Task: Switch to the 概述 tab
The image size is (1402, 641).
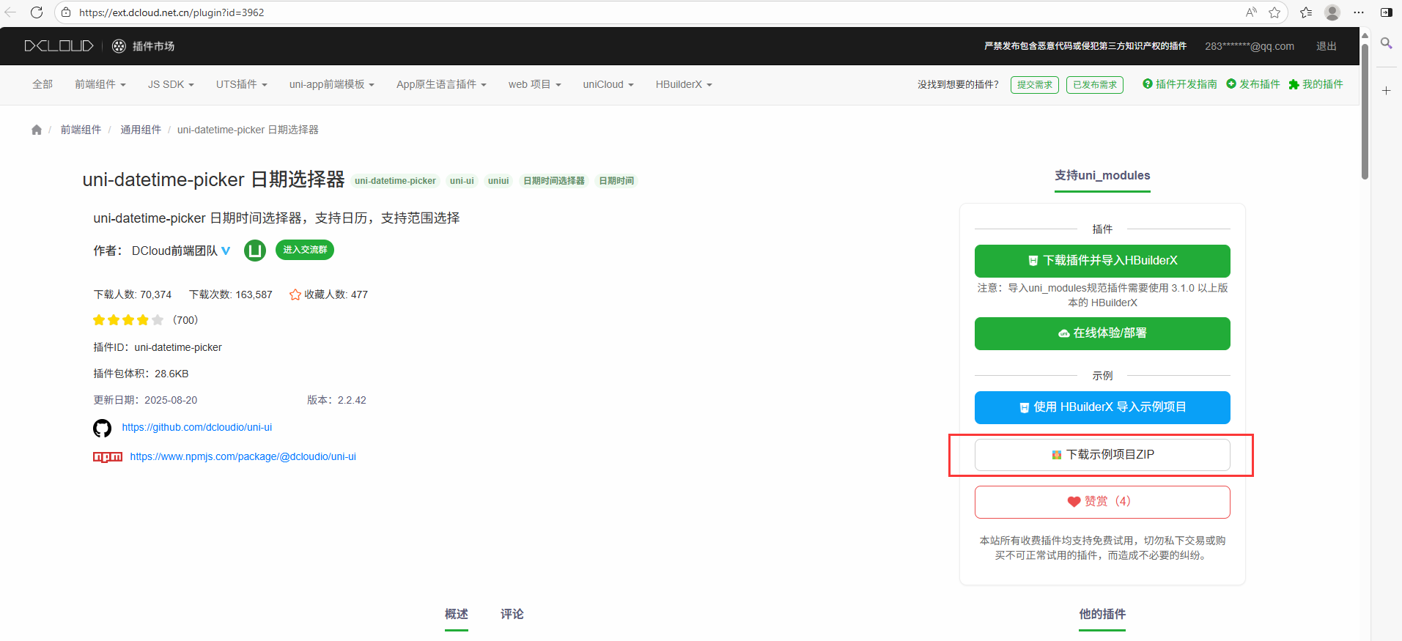Action: (456, 614)
